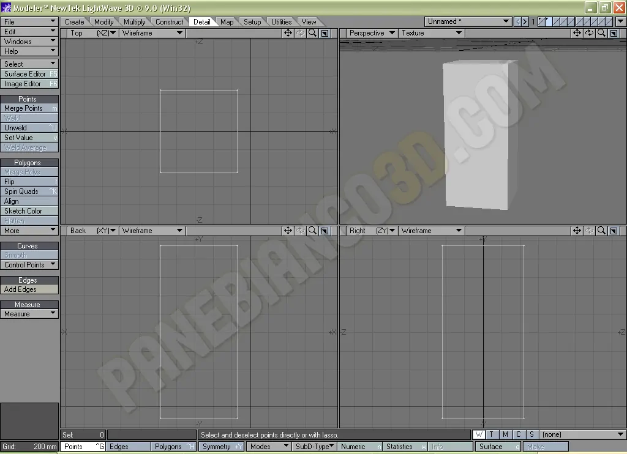Click the Sel count field
This screenshot has height=454, width=627.
[83, 435]
